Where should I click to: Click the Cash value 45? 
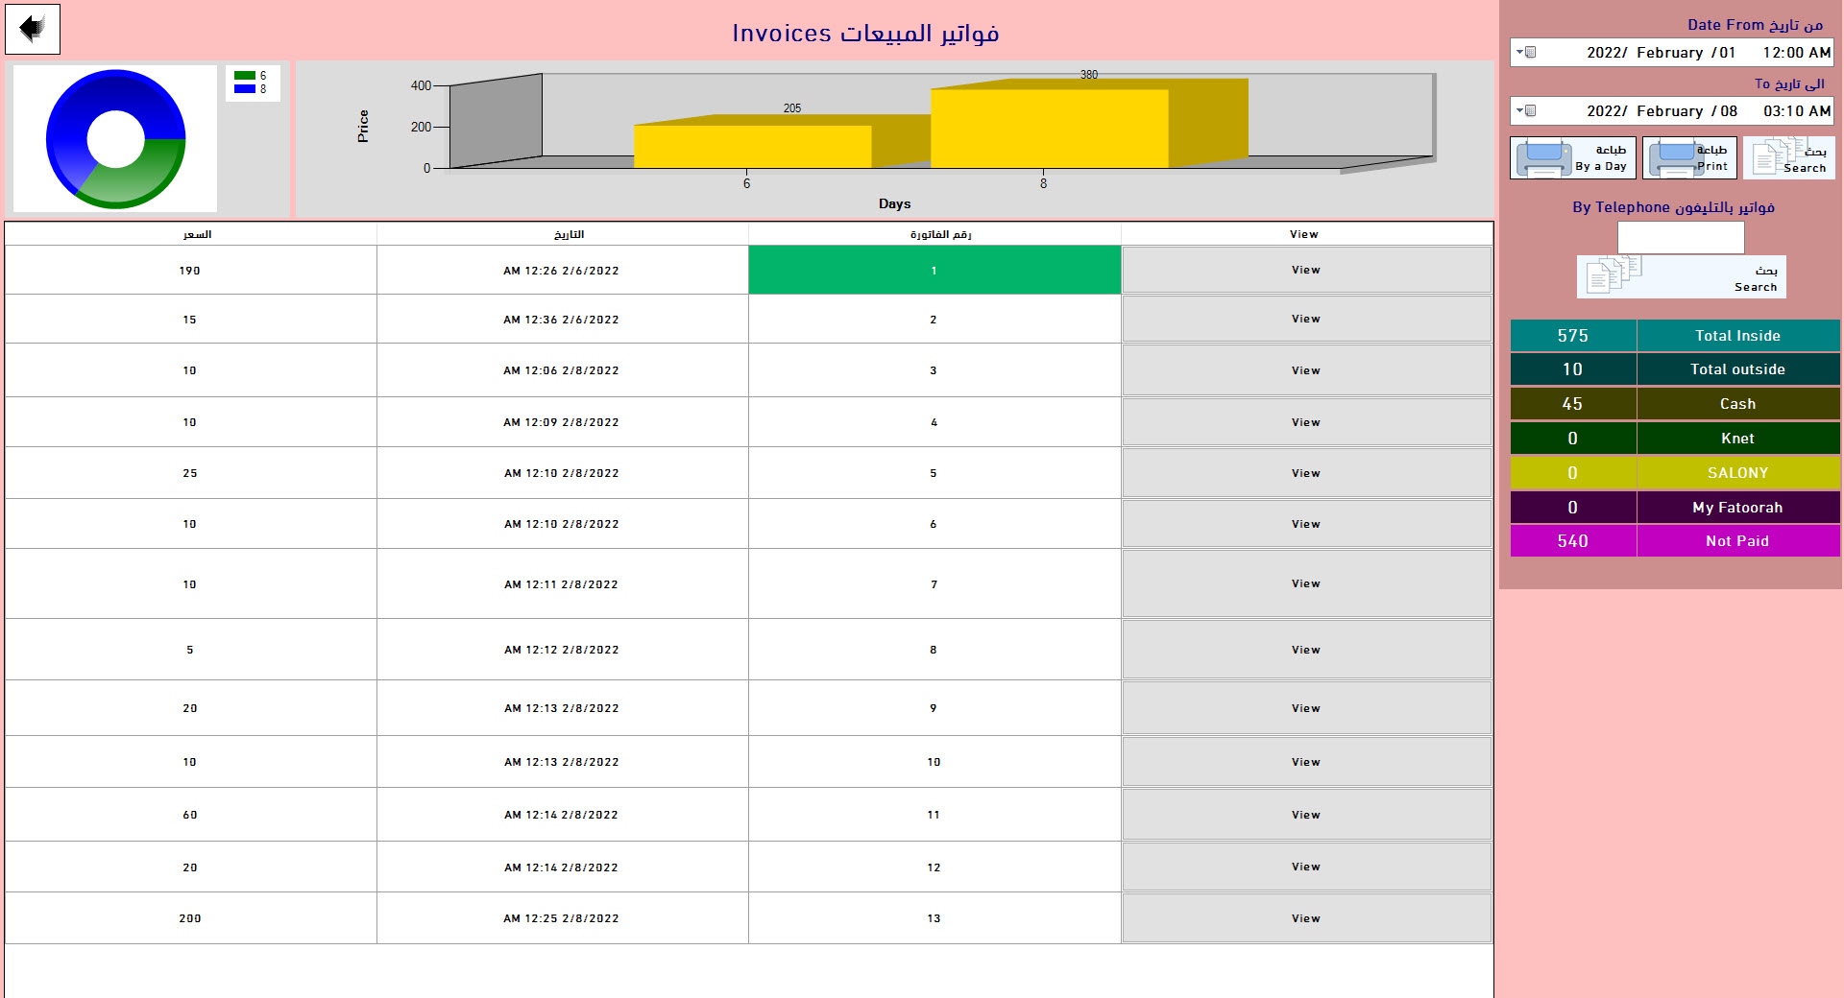(1573, 404)
